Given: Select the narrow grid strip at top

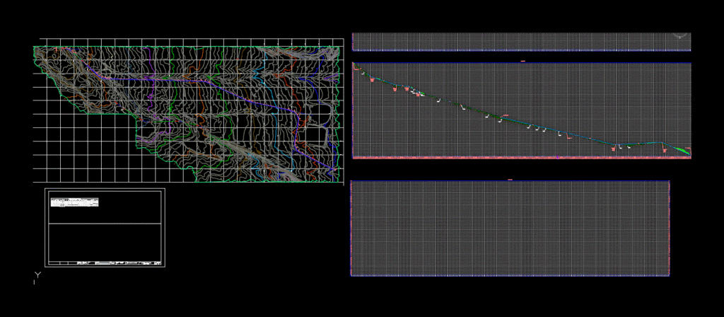Looking at the screenshot, I should [x=521, y=42].
